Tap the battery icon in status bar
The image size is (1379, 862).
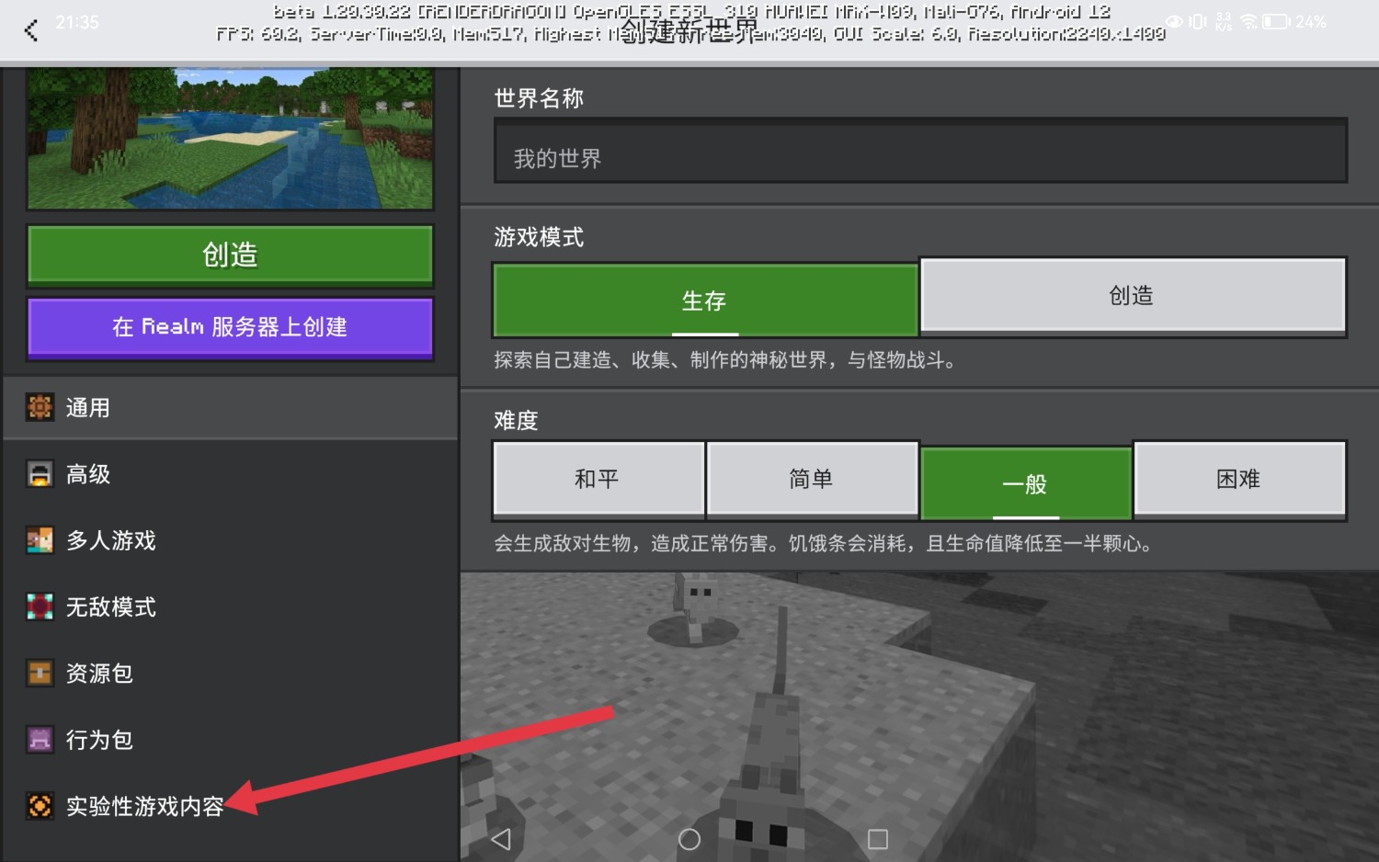point(1276,21)
